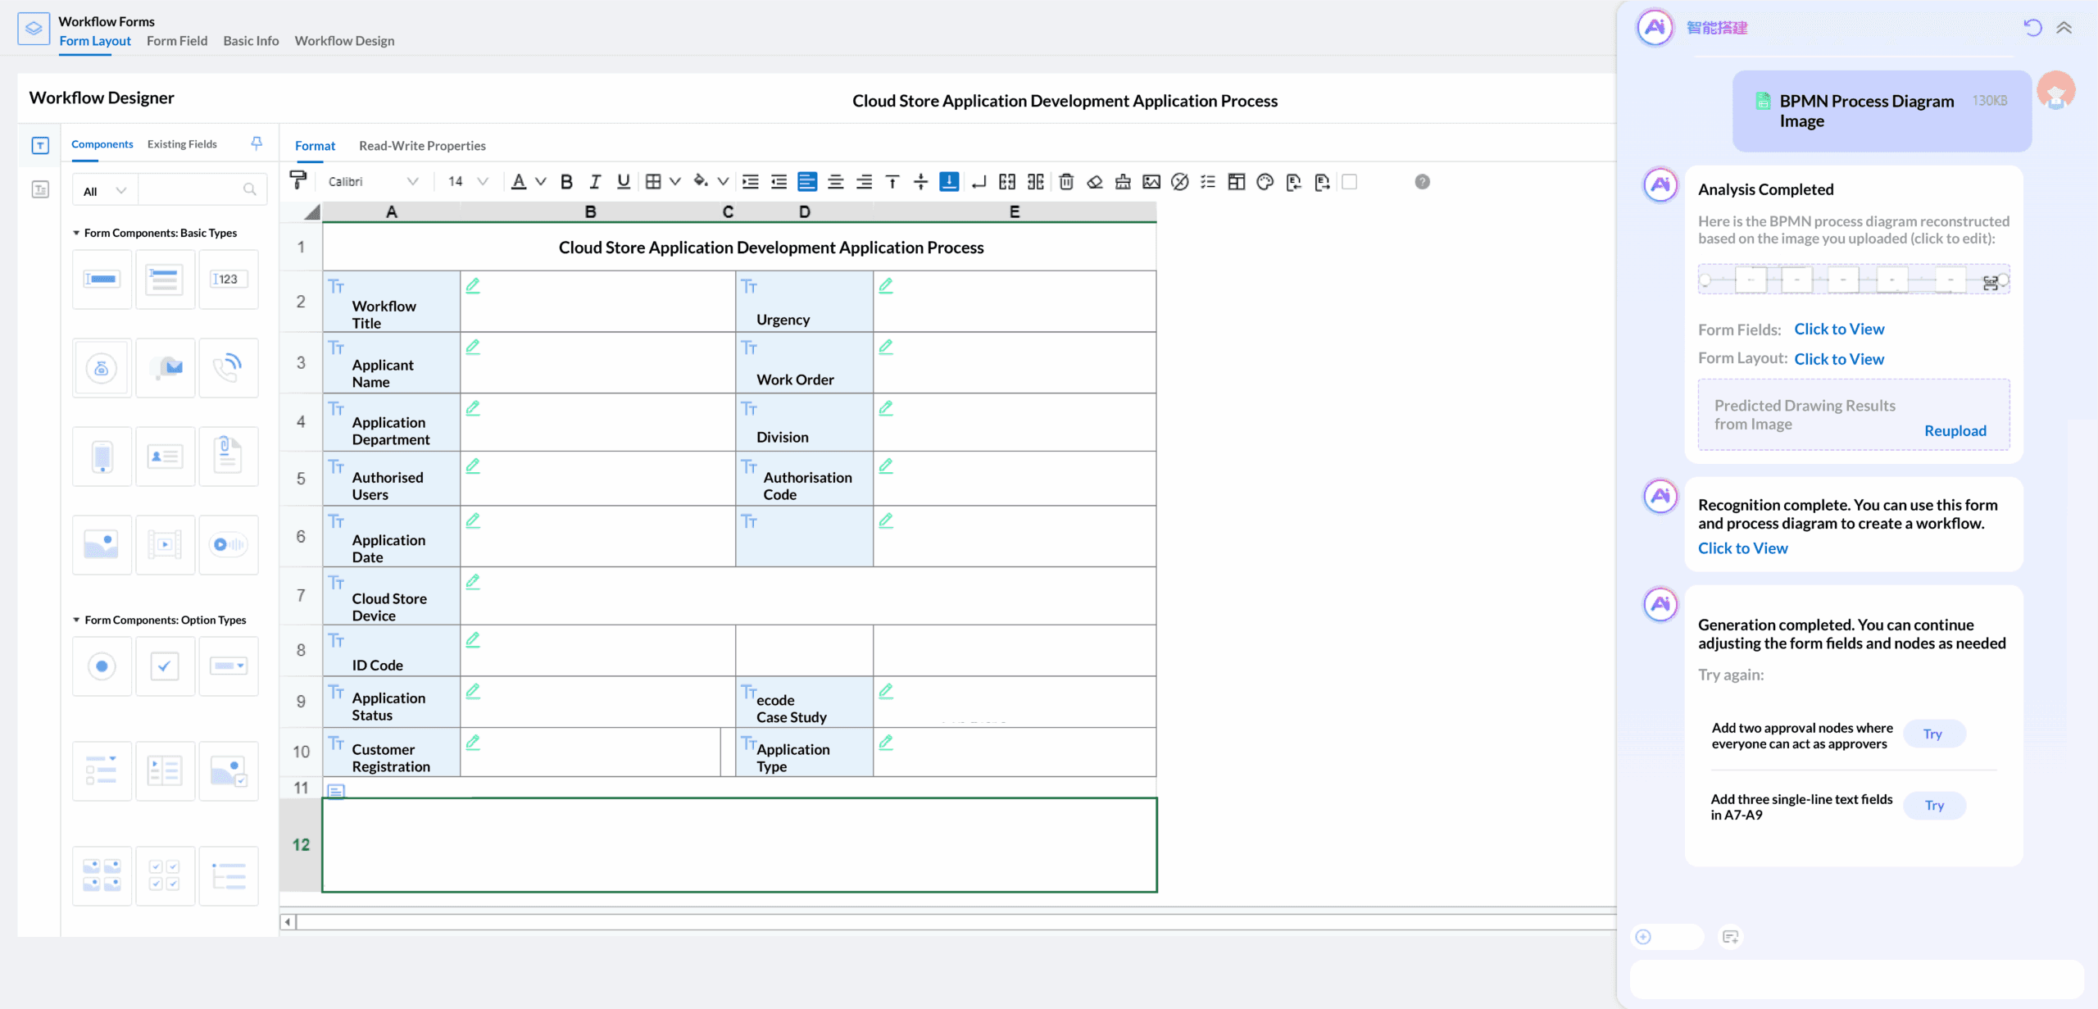Select the Components tab
This screenshot has width=2098, height=1009.
pos(102,144)
